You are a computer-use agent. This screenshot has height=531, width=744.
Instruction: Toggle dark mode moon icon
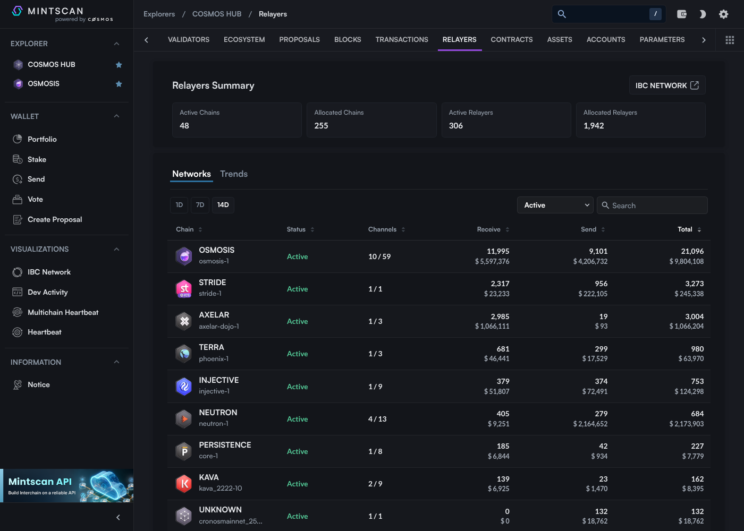click(x=703, y=14)
